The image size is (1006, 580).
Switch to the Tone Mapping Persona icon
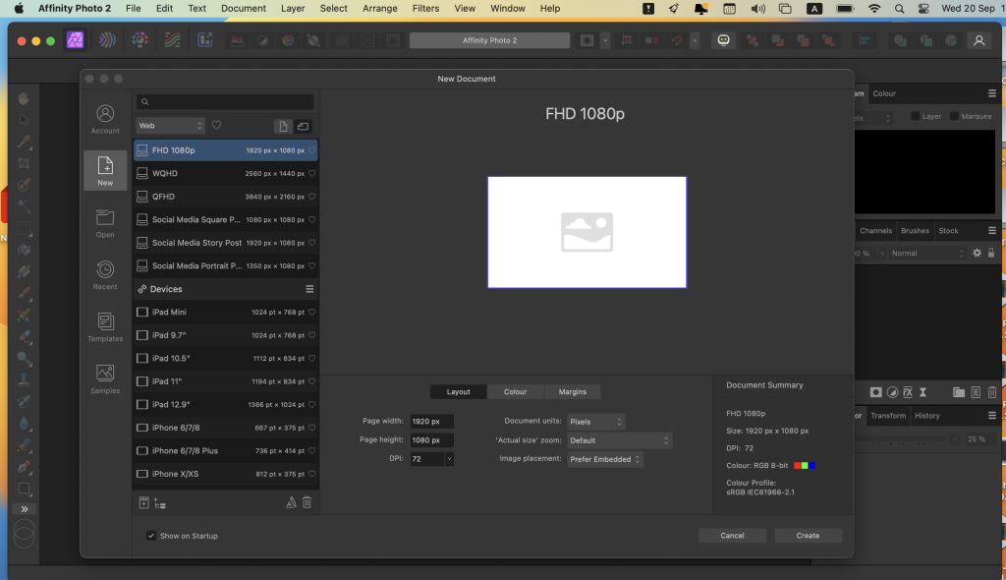point(173,40)
